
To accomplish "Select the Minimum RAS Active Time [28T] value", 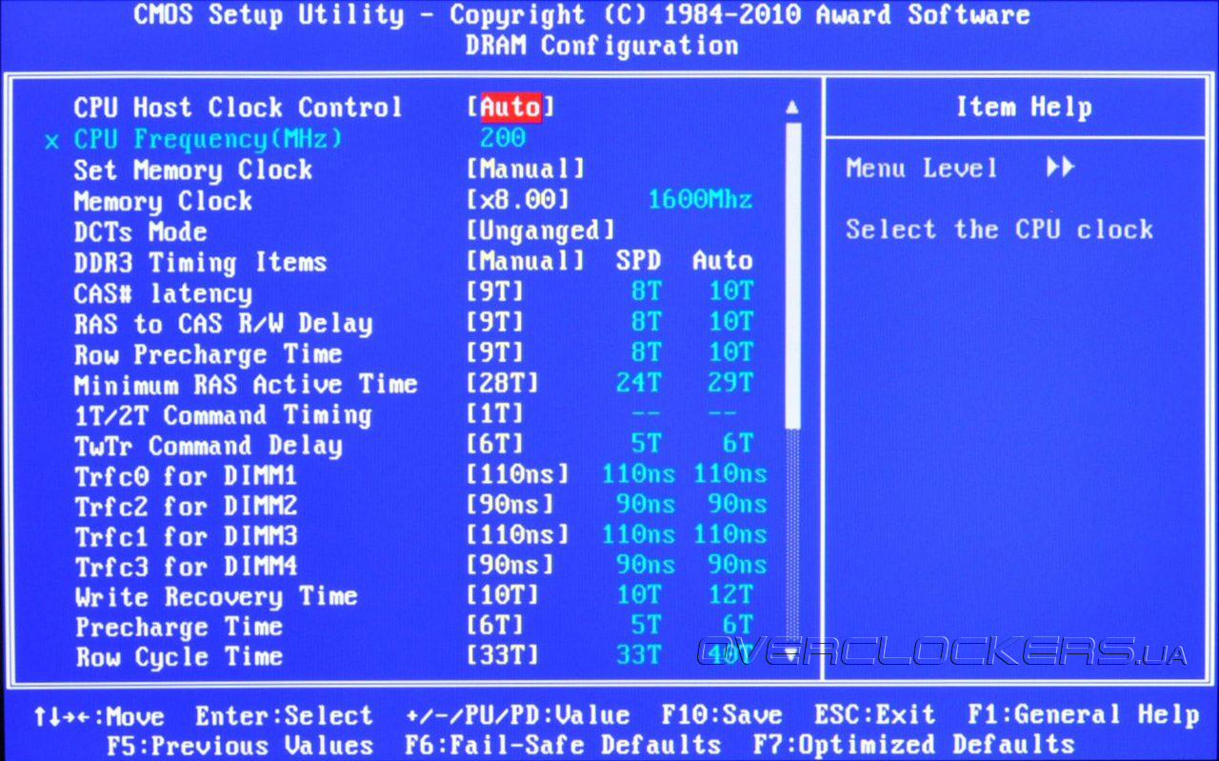I will 503,384.
